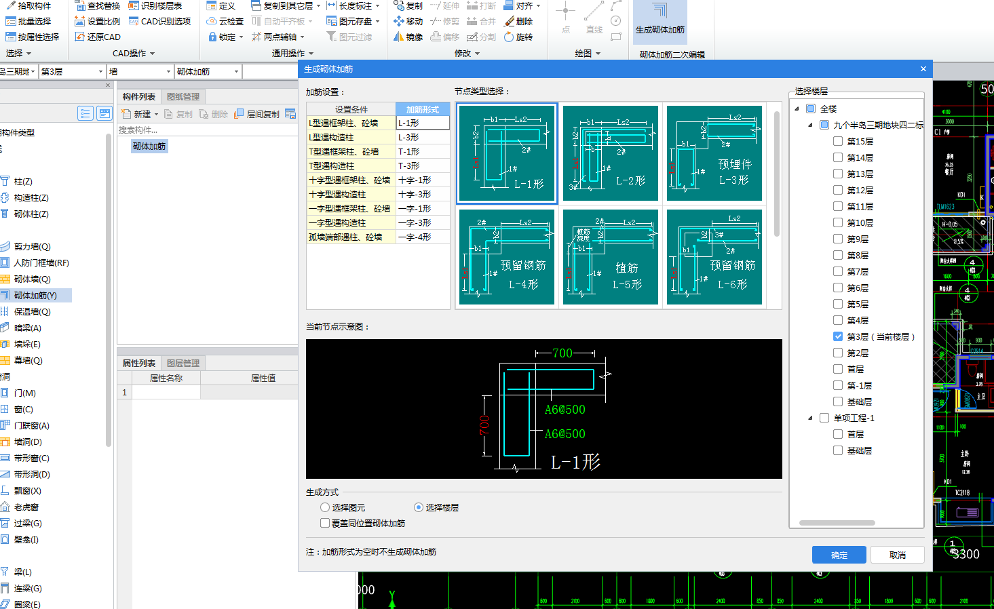Click the 搜索构件 search field
Image resolution: width=994 pixels, height=609 pixels.
tap(207, 130)
